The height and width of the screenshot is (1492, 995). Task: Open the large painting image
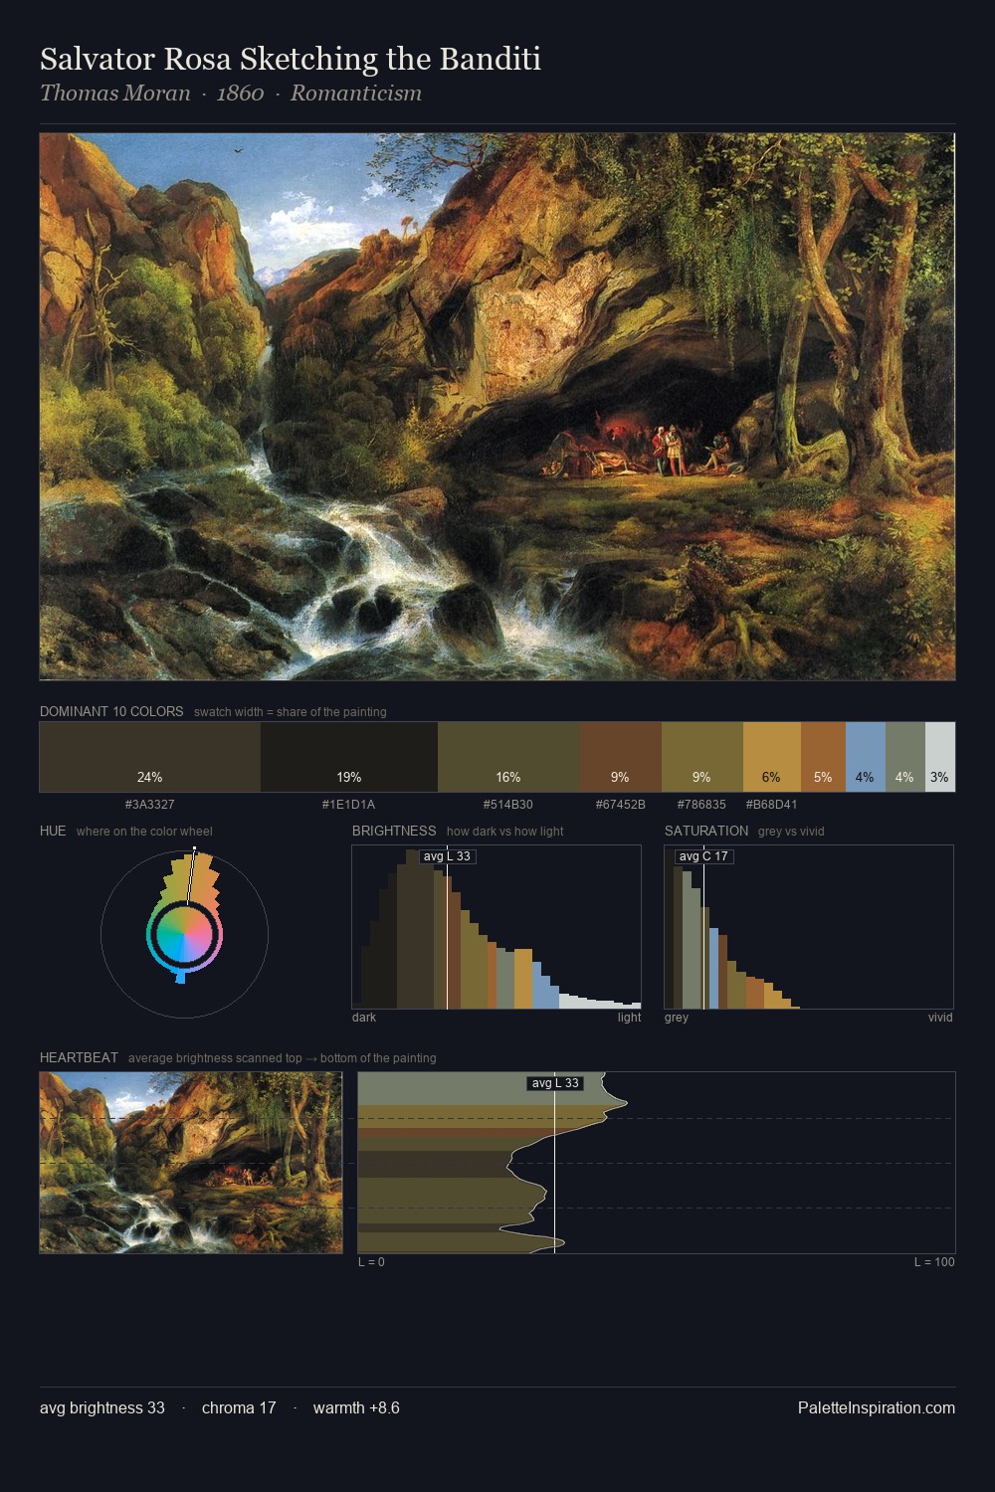(x=497, y=407)
